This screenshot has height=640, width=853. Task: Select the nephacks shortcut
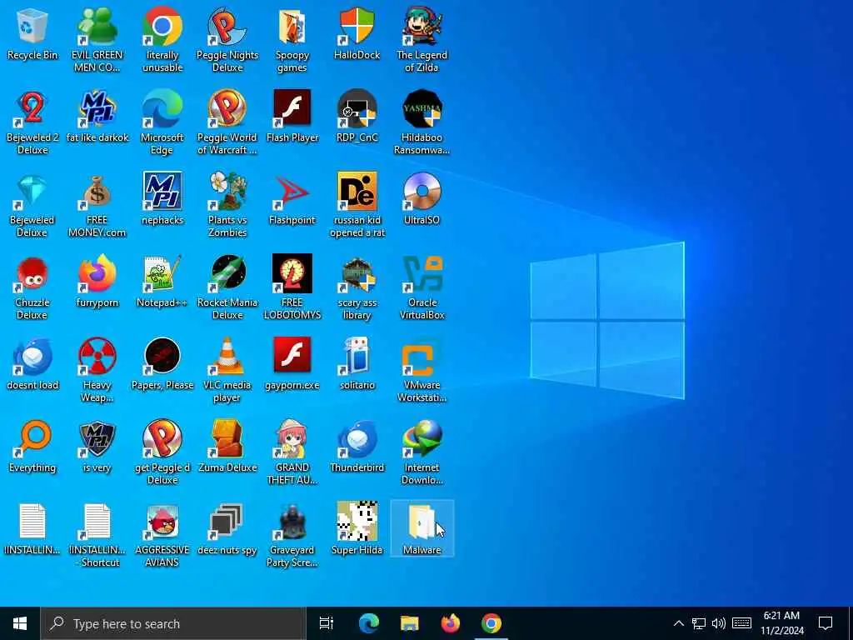[162, 200]
